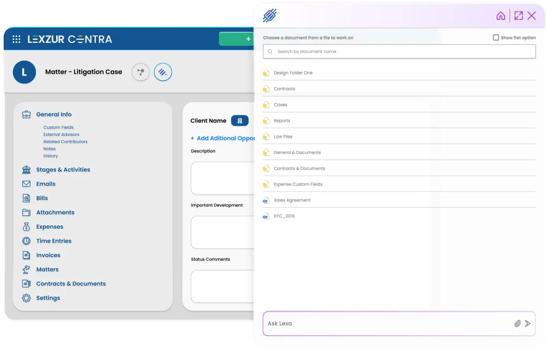Go to Stages & Activities

coord(63,170)
